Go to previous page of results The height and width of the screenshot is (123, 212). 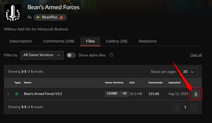point(176,107)
